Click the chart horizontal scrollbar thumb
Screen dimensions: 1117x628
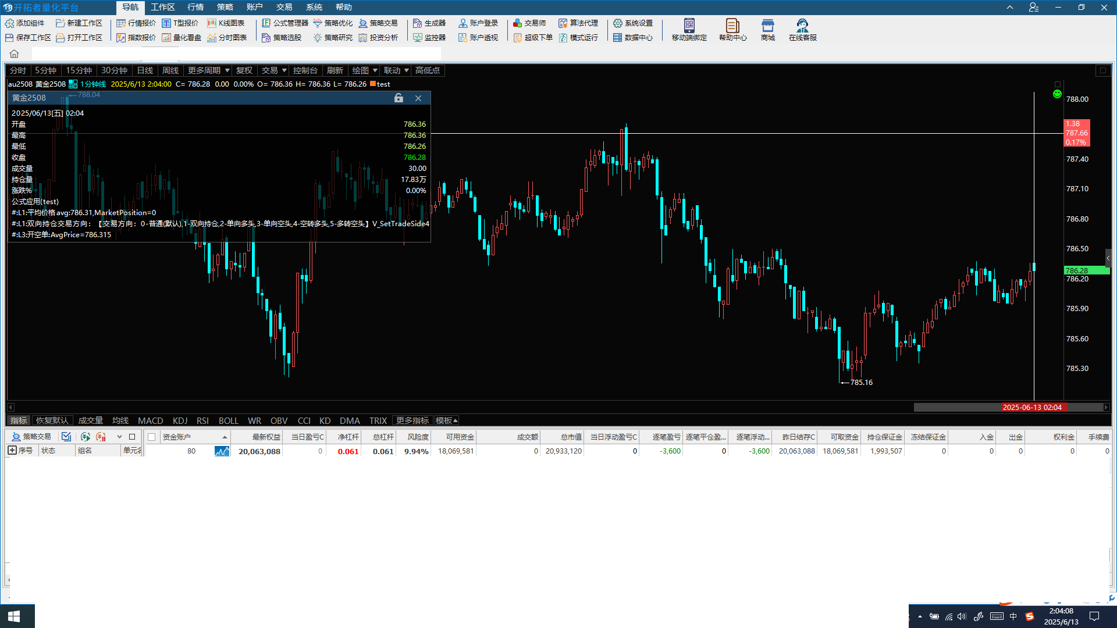[1008, 407]
